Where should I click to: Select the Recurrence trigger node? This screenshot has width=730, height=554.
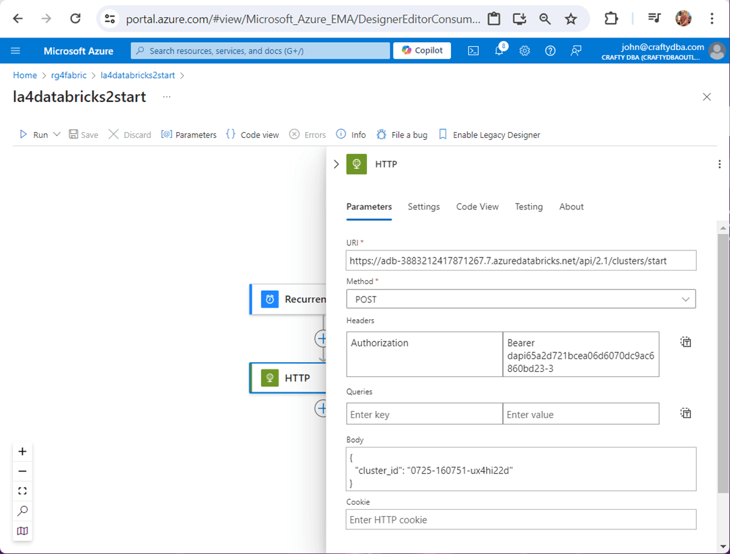(288, 299)
